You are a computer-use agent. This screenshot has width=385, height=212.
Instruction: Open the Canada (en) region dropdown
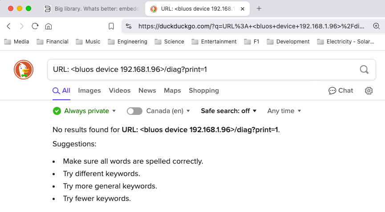pos(168,111)
